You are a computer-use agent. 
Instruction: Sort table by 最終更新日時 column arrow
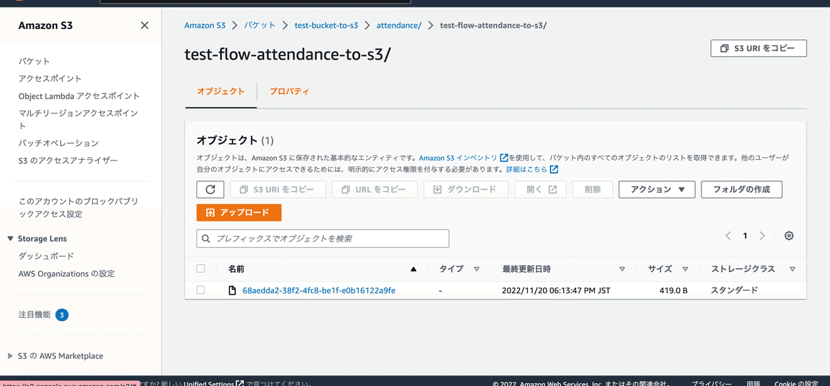[622, 269]
